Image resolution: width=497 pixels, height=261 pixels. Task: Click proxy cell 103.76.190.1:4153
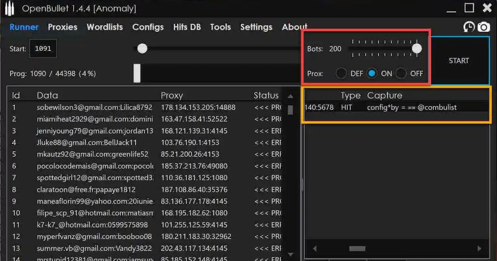[190, 143]
